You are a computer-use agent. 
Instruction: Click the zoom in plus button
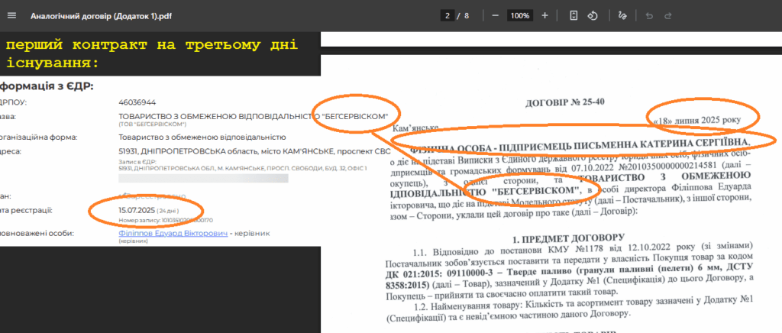coord(544,15)
